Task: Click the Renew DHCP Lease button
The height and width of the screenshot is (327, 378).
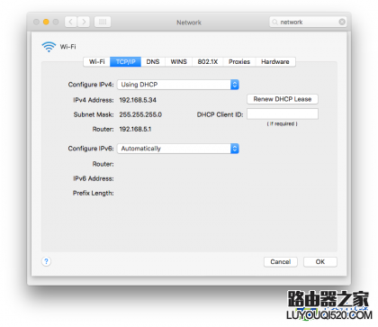Action: [283, 99]
